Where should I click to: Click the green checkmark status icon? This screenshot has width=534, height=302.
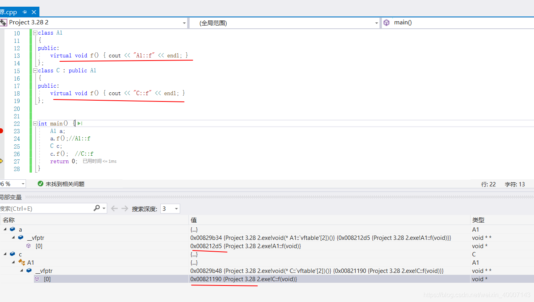[x=40, y=184]
